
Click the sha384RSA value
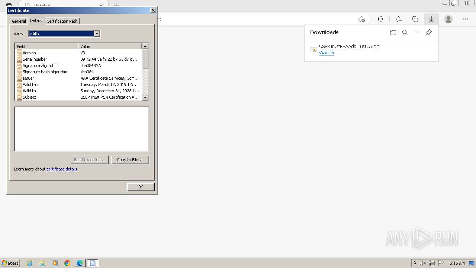pyautogui.click(x=90, y=66)
